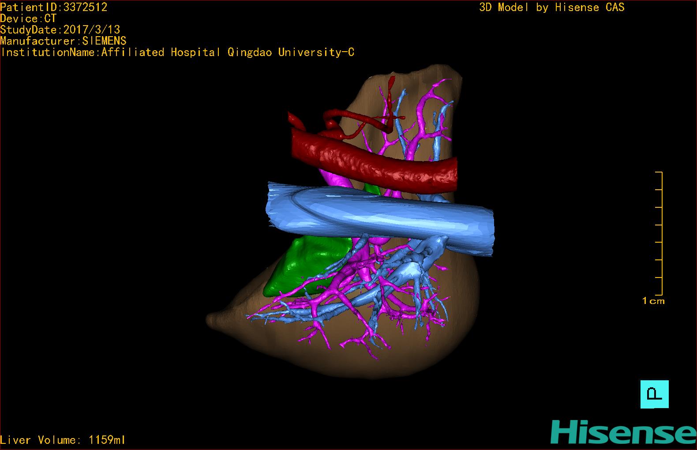Click the '3D Model by Hisense CAS' title

[x=551, y=7]
